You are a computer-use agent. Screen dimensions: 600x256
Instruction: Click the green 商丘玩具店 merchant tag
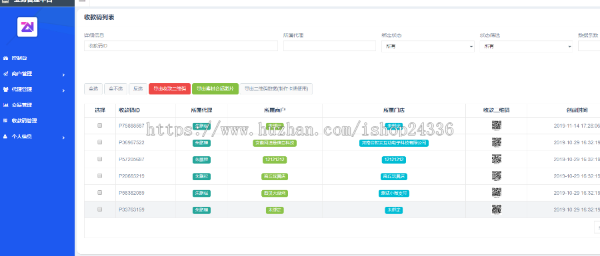click(275, 177)
